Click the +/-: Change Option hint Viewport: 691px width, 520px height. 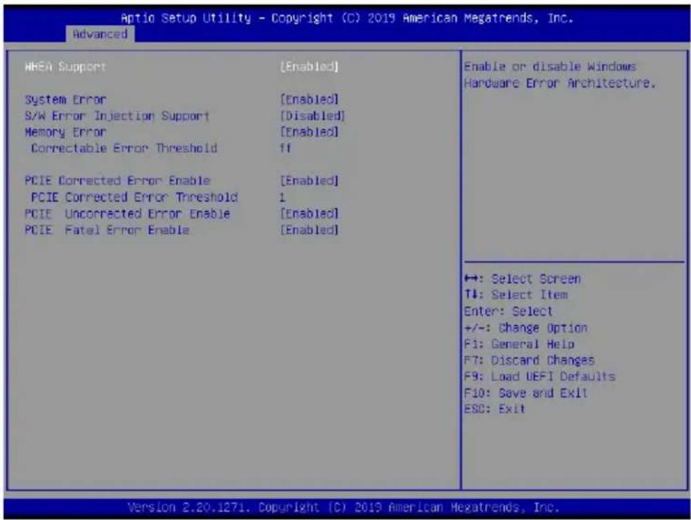click(526, 328)
